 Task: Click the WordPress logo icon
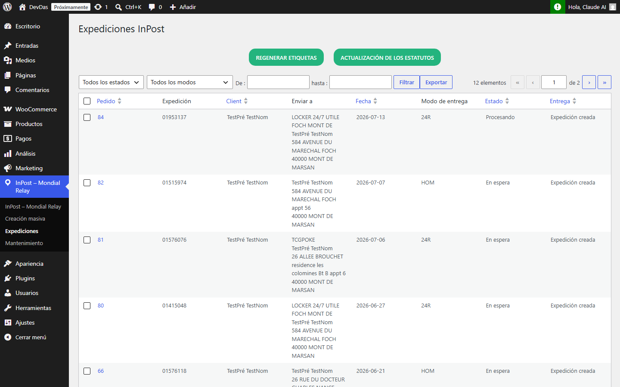tap(7, 7)
